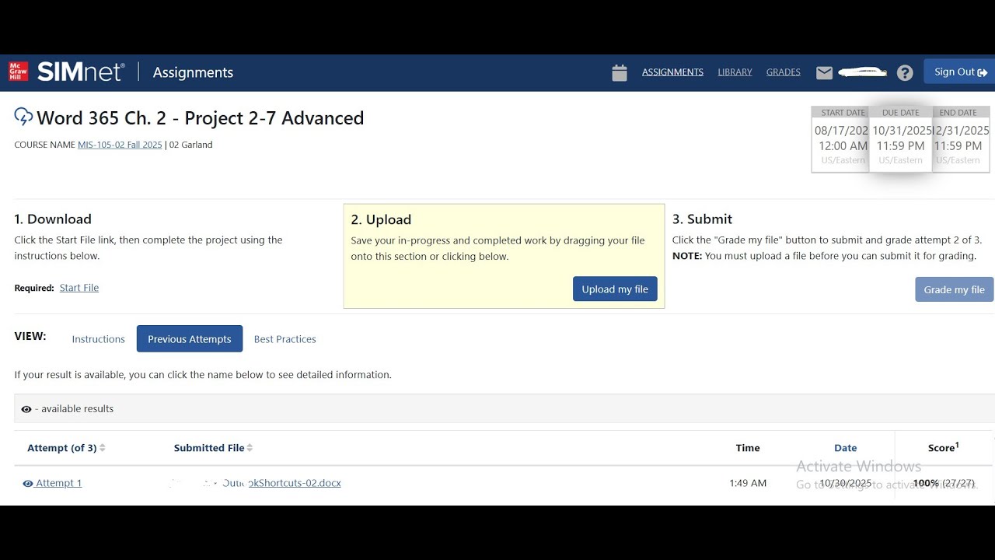Screen dimensions: 995x560
Task: Open LIBRARY in top navigation
Action: pos(735,72)
